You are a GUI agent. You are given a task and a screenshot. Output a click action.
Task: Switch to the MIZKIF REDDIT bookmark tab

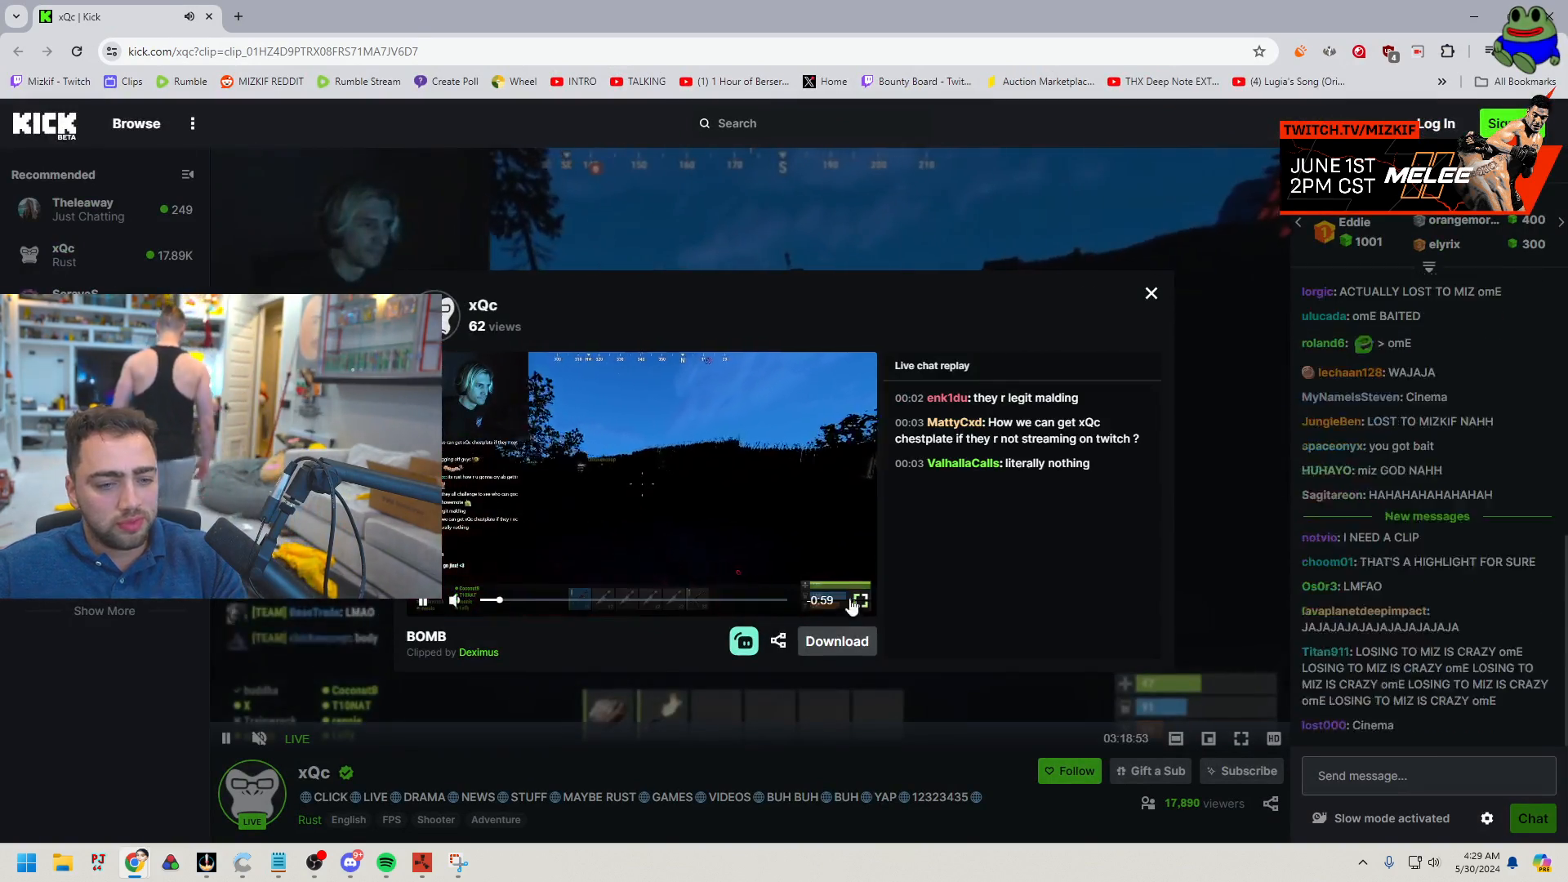261,81
